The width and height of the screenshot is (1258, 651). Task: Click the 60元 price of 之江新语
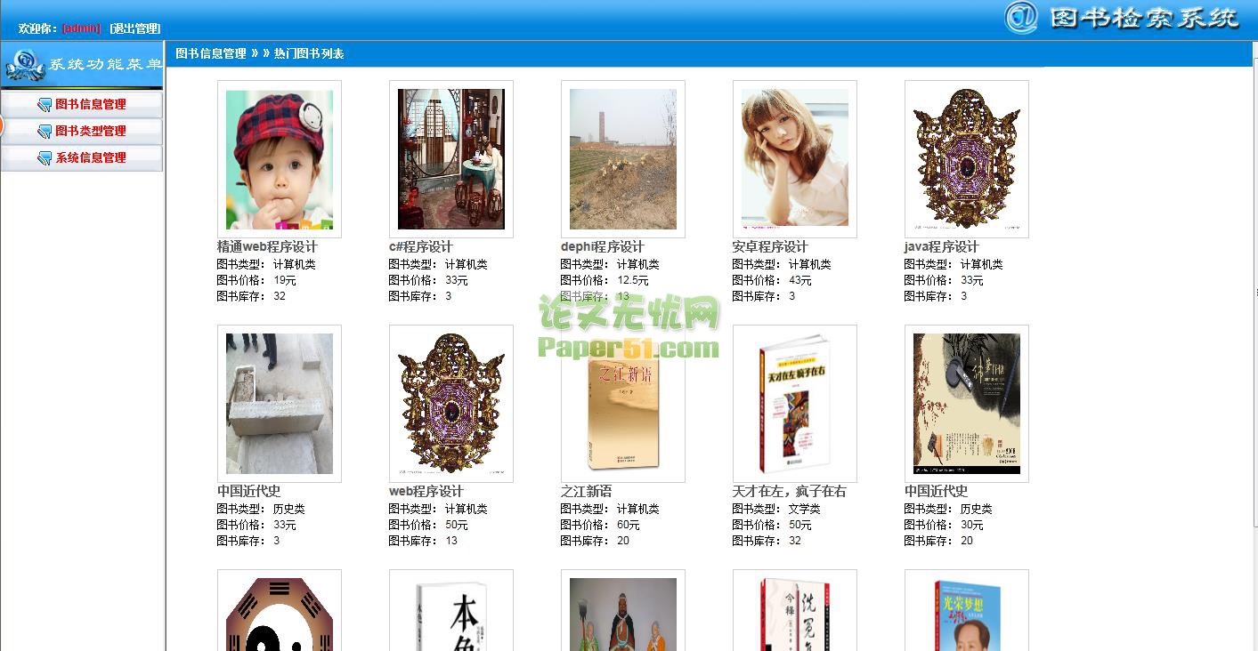coord(629,525)
